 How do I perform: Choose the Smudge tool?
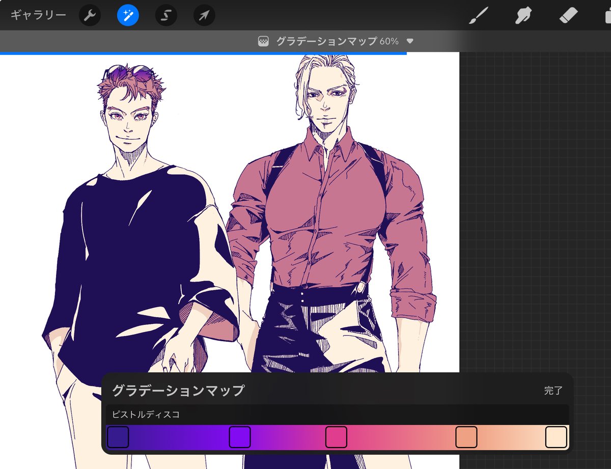523,15
